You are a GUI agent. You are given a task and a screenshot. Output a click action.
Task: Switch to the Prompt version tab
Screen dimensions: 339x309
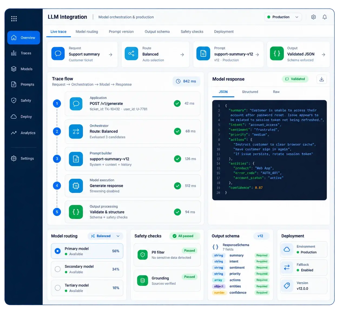pos(121,32)
